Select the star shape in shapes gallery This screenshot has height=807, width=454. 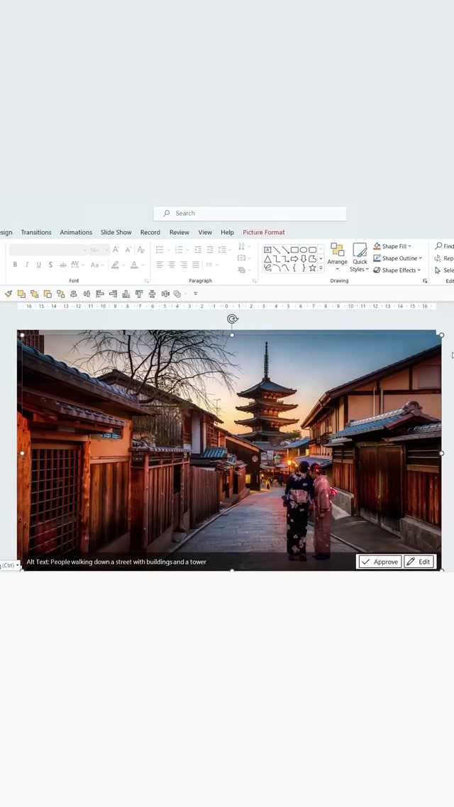[x=312, y=268]
